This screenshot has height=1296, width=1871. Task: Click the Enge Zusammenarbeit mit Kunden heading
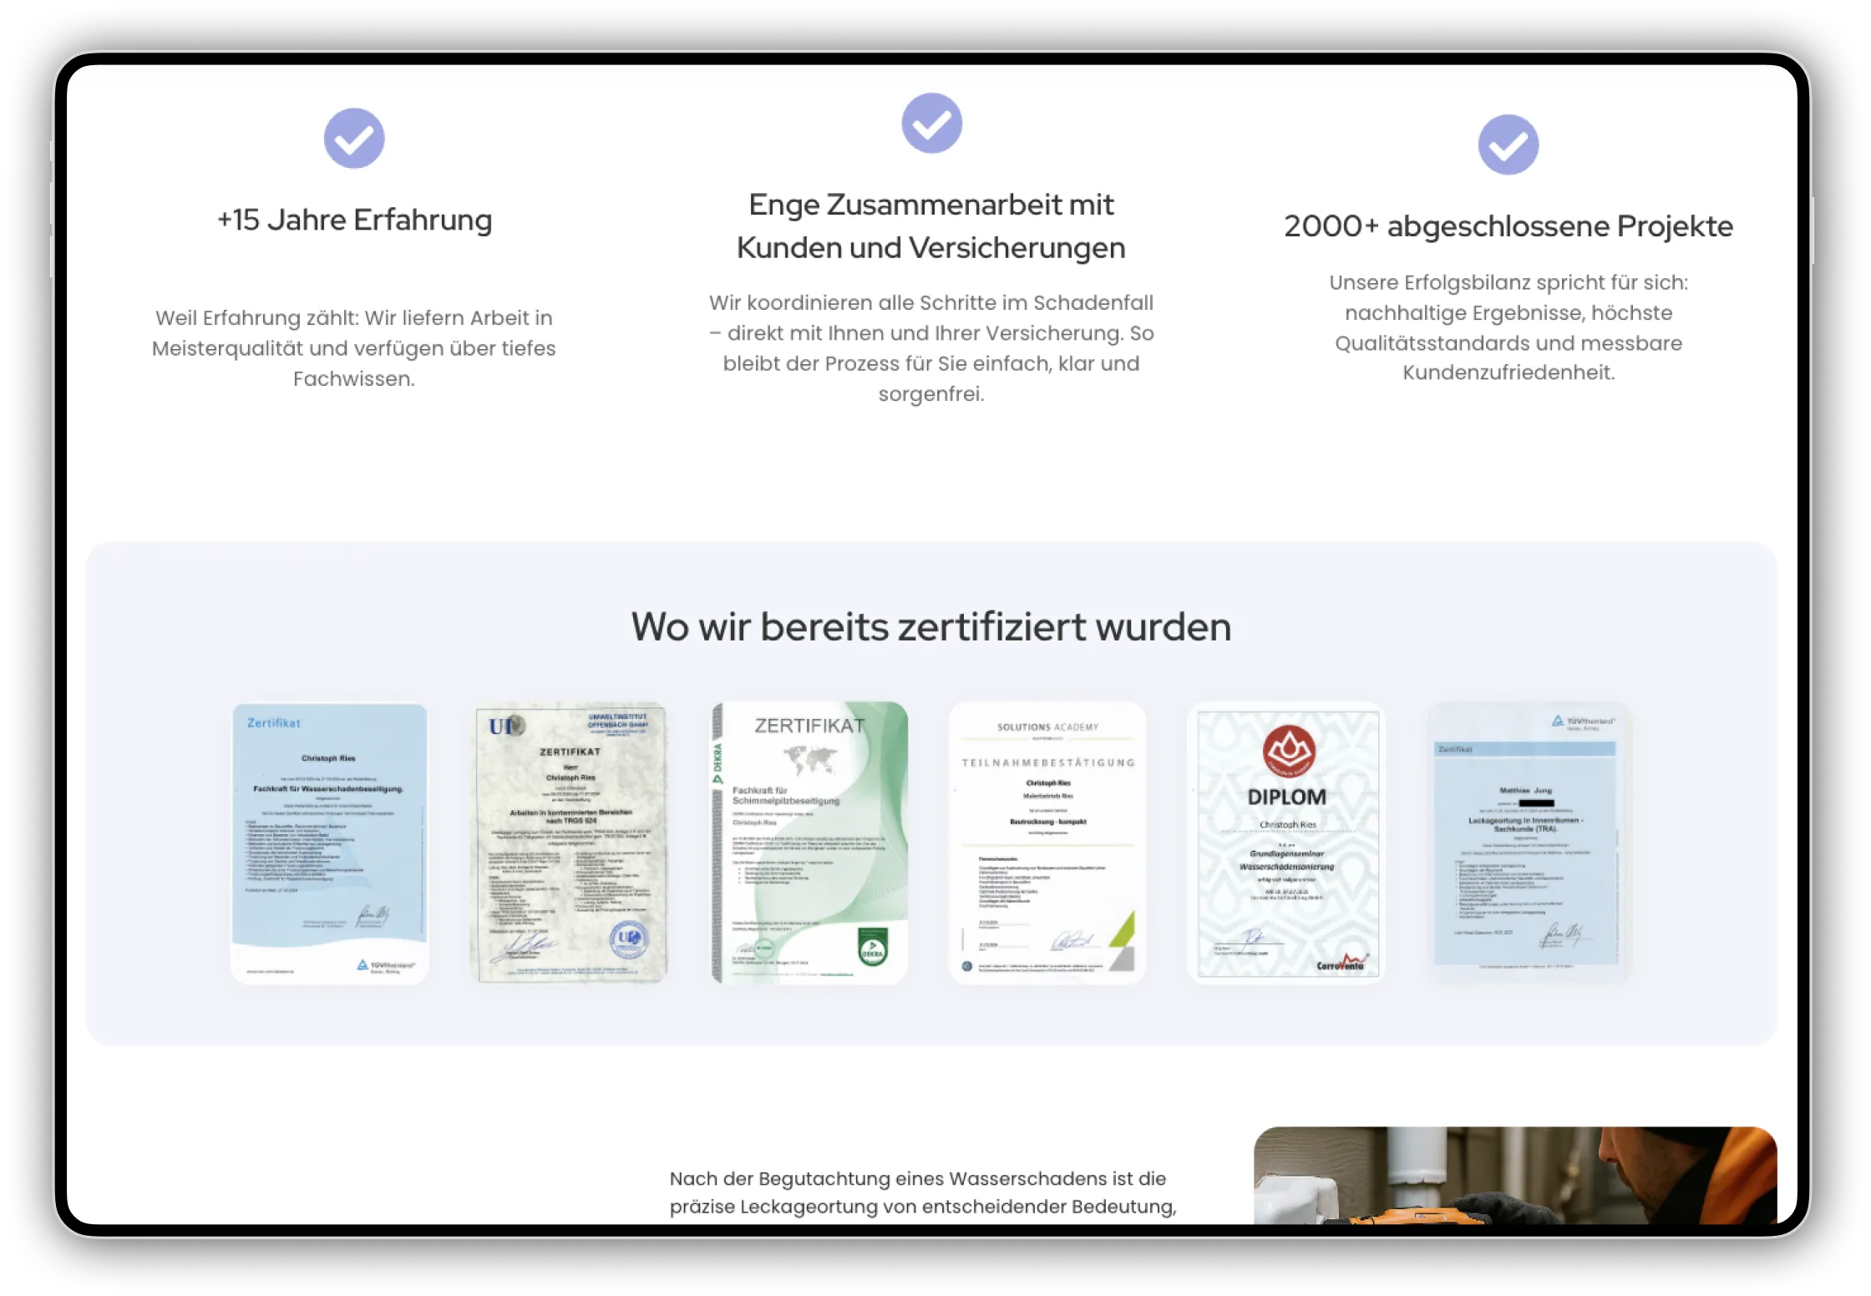tap(931, 225)
